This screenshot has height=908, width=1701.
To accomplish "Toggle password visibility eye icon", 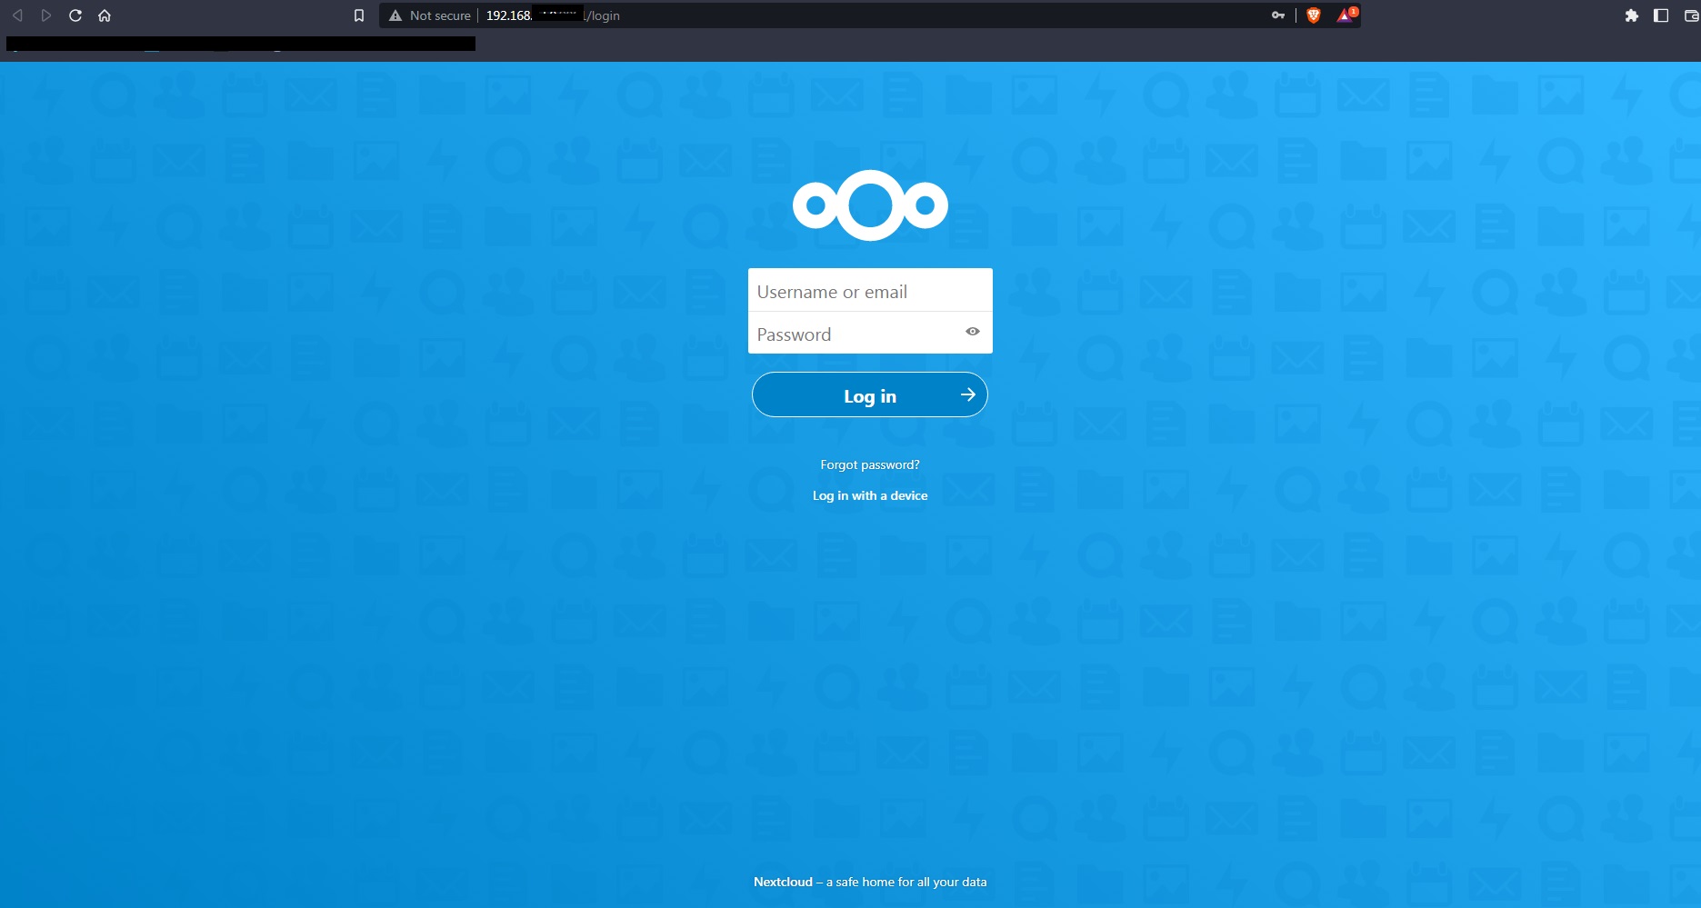I will [973, 332].
